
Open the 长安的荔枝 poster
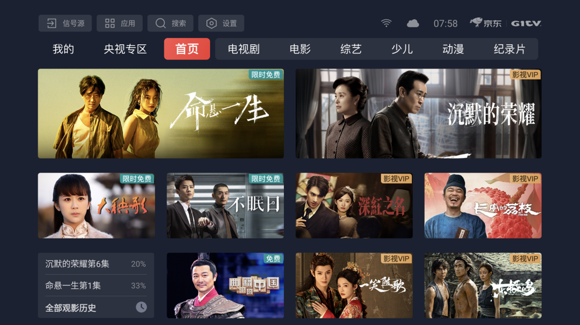[483, 205]
